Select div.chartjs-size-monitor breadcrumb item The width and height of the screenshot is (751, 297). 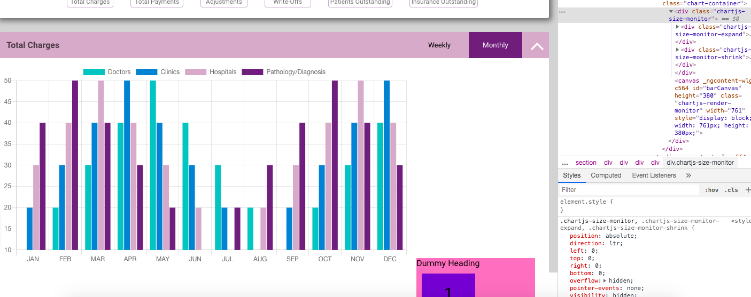point(700,163)
